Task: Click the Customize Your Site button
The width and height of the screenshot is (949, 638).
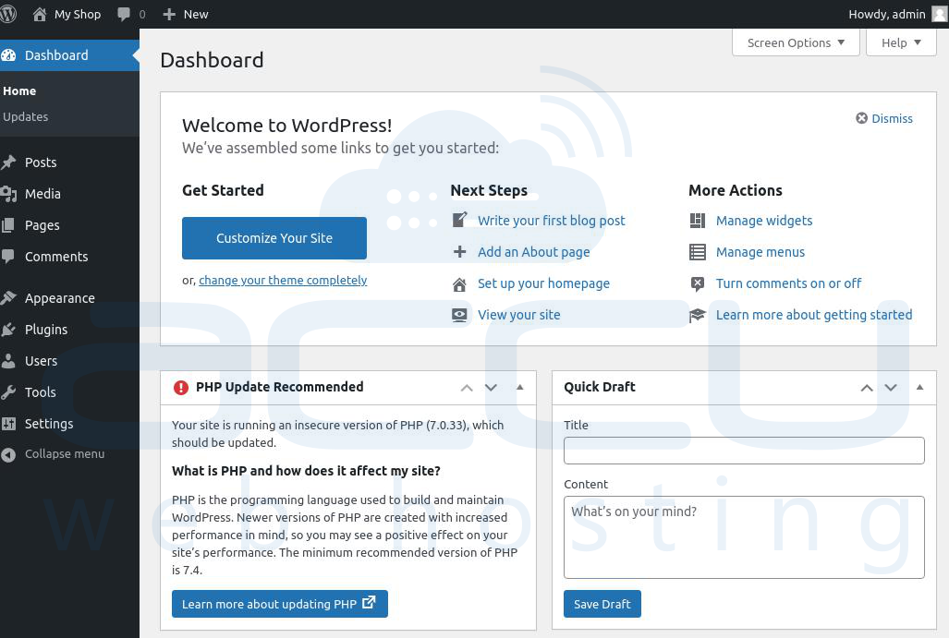Action: (x=274, y=238)
